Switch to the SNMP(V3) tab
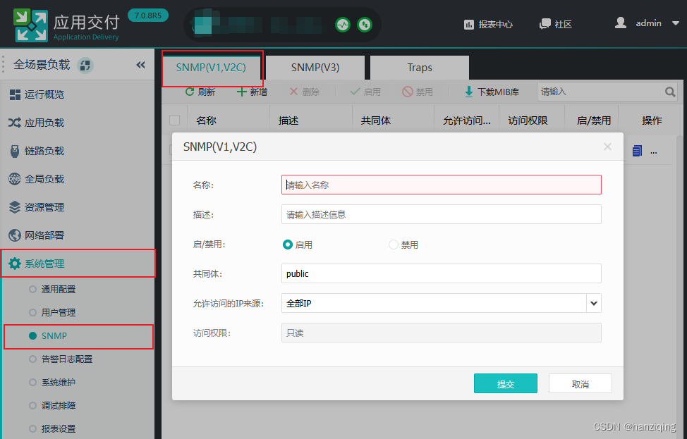 pos(315,68)
